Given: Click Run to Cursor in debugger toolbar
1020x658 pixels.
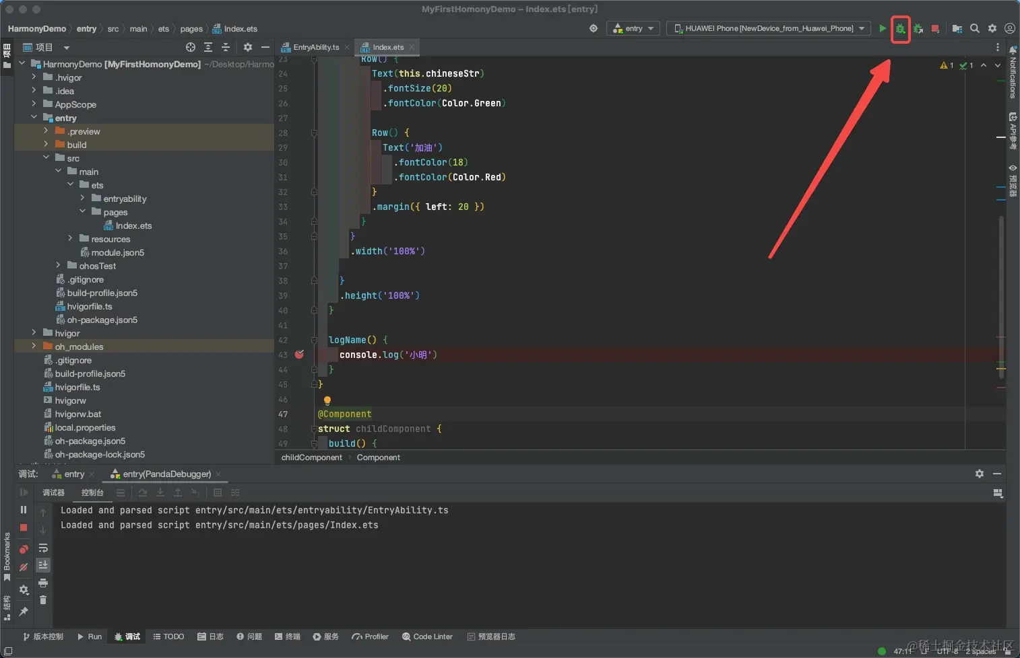Looking at the screenshot, I should pyautogui.click(x=195, y=492).
